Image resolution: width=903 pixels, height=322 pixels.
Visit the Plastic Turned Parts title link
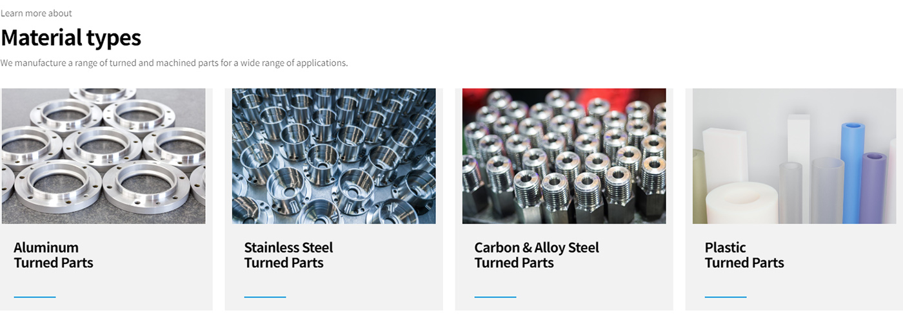[x=744, y=255]
